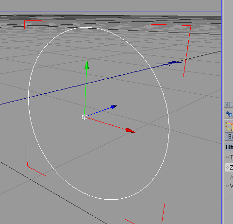The height and width of the screenshot is (224, 233).
Task: Click the left scroll arrow above the pushpin
Action: point(227,105)
